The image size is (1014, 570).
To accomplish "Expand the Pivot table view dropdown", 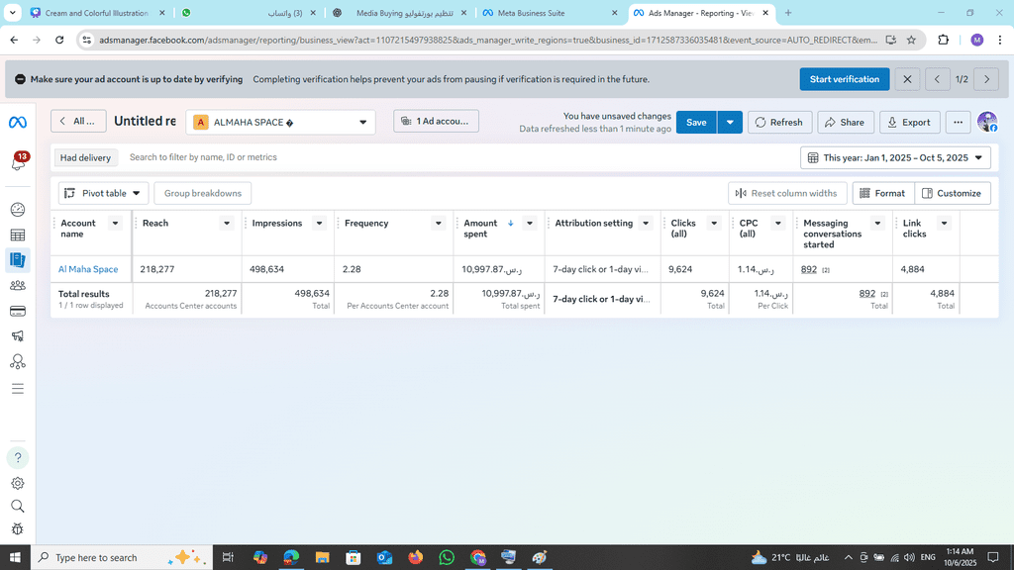I will coord(103,193).
